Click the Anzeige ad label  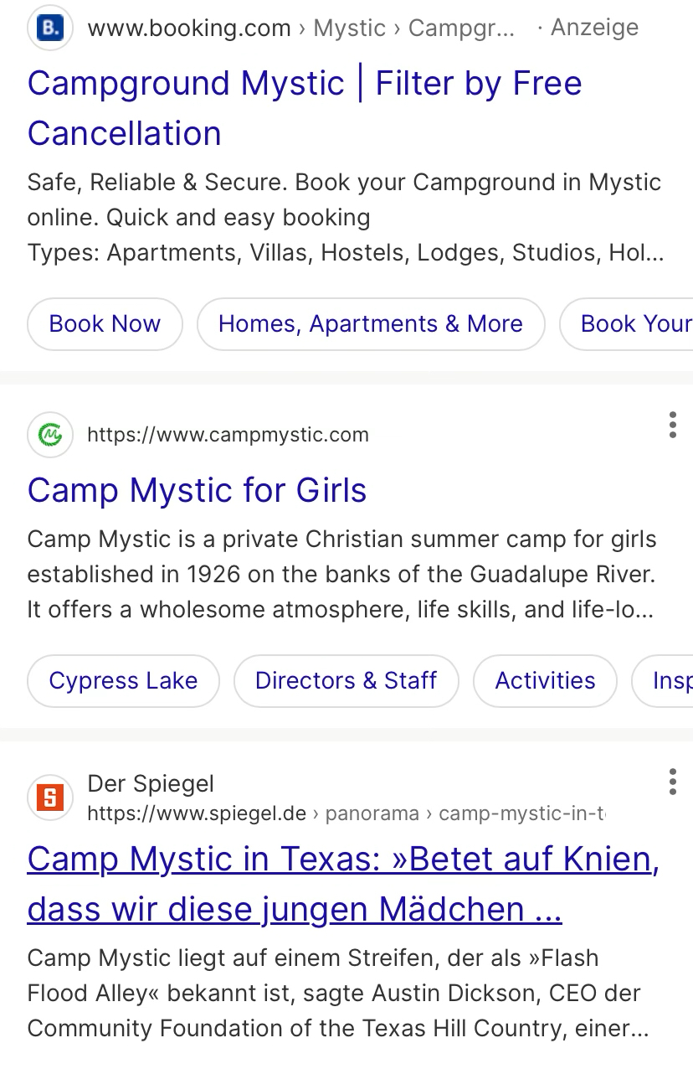(593, 28)
